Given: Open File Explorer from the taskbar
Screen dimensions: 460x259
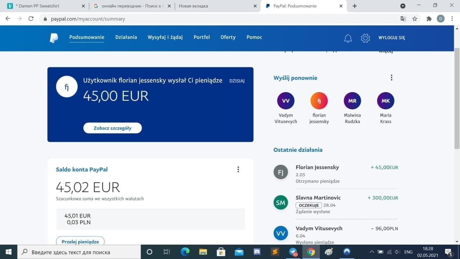Looking at the screenshot, I should pyautogui.click(x=203, y=252).
